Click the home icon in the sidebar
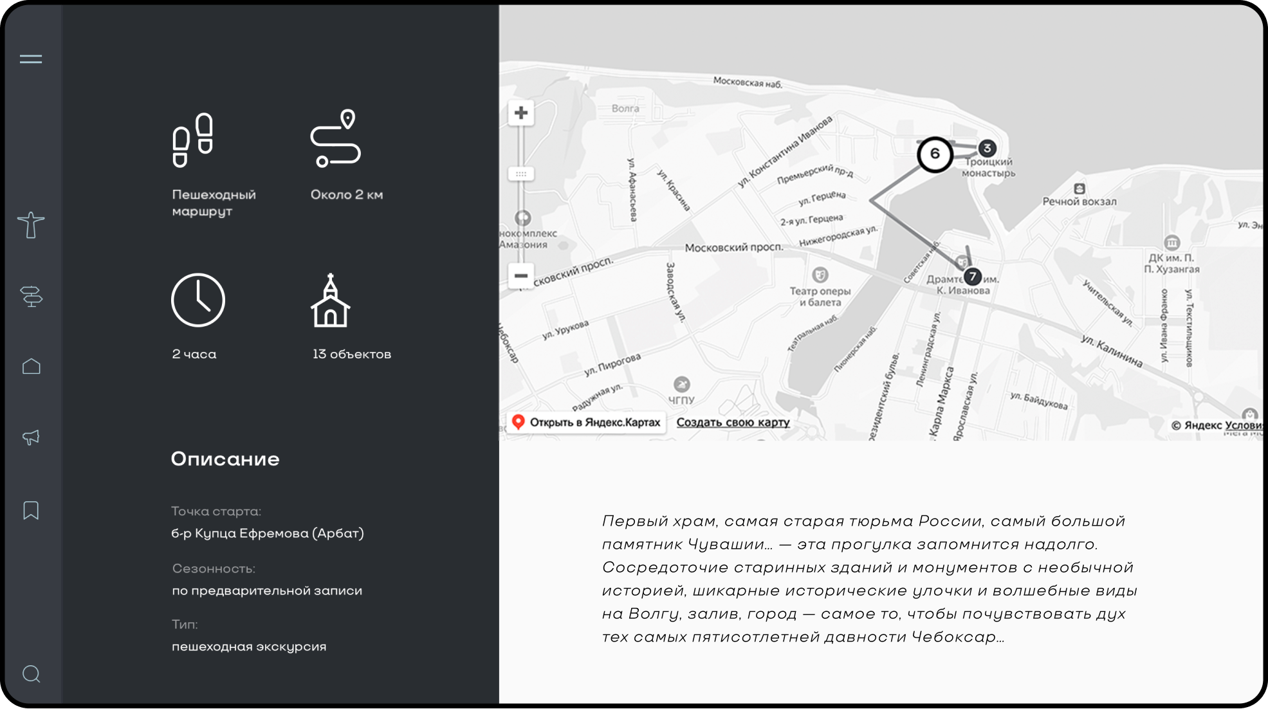 coord(30,366)
